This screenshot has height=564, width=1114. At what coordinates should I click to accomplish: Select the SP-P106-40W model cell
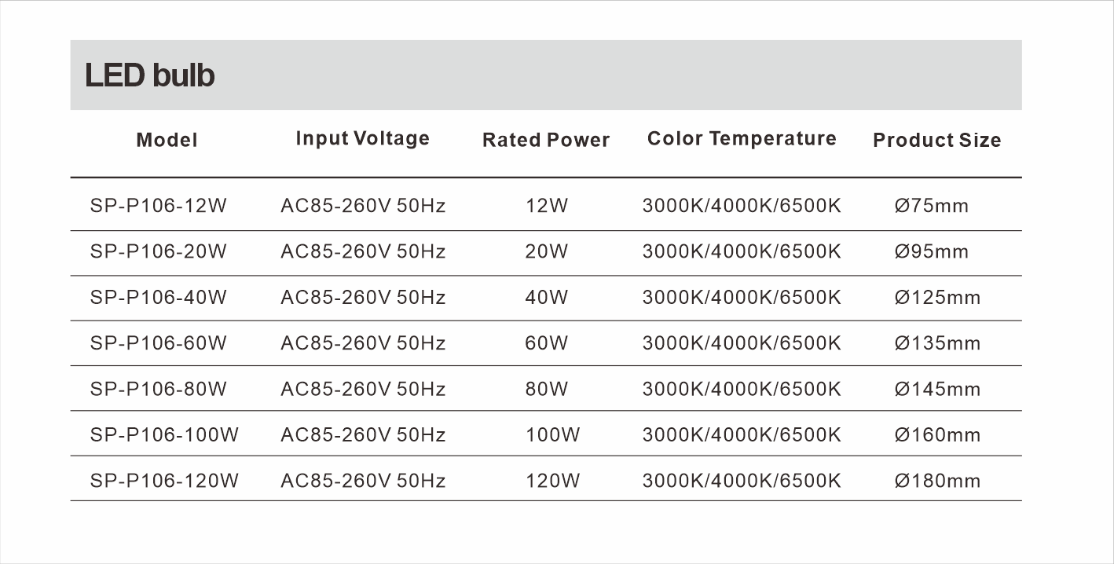[x=158, y=298]
